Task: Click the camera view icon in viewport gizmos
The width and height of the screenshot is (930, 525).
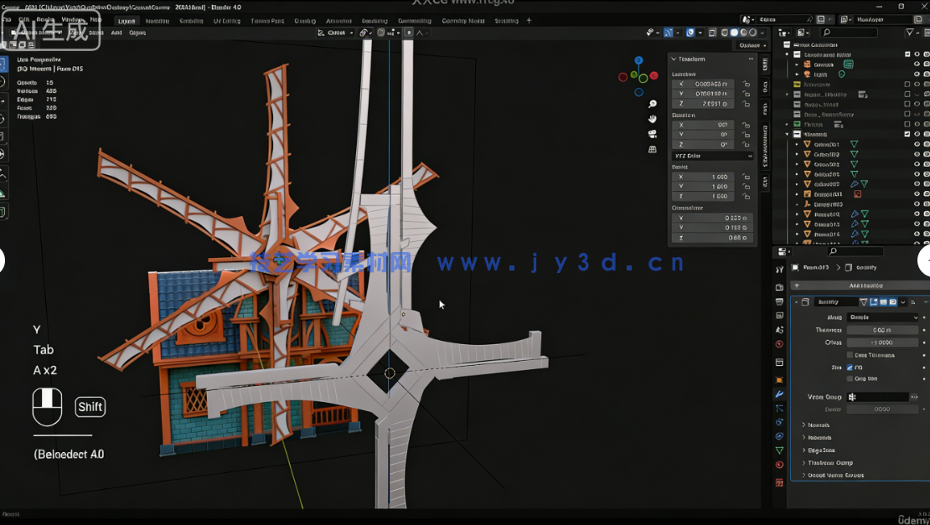Action: [653, 133]
